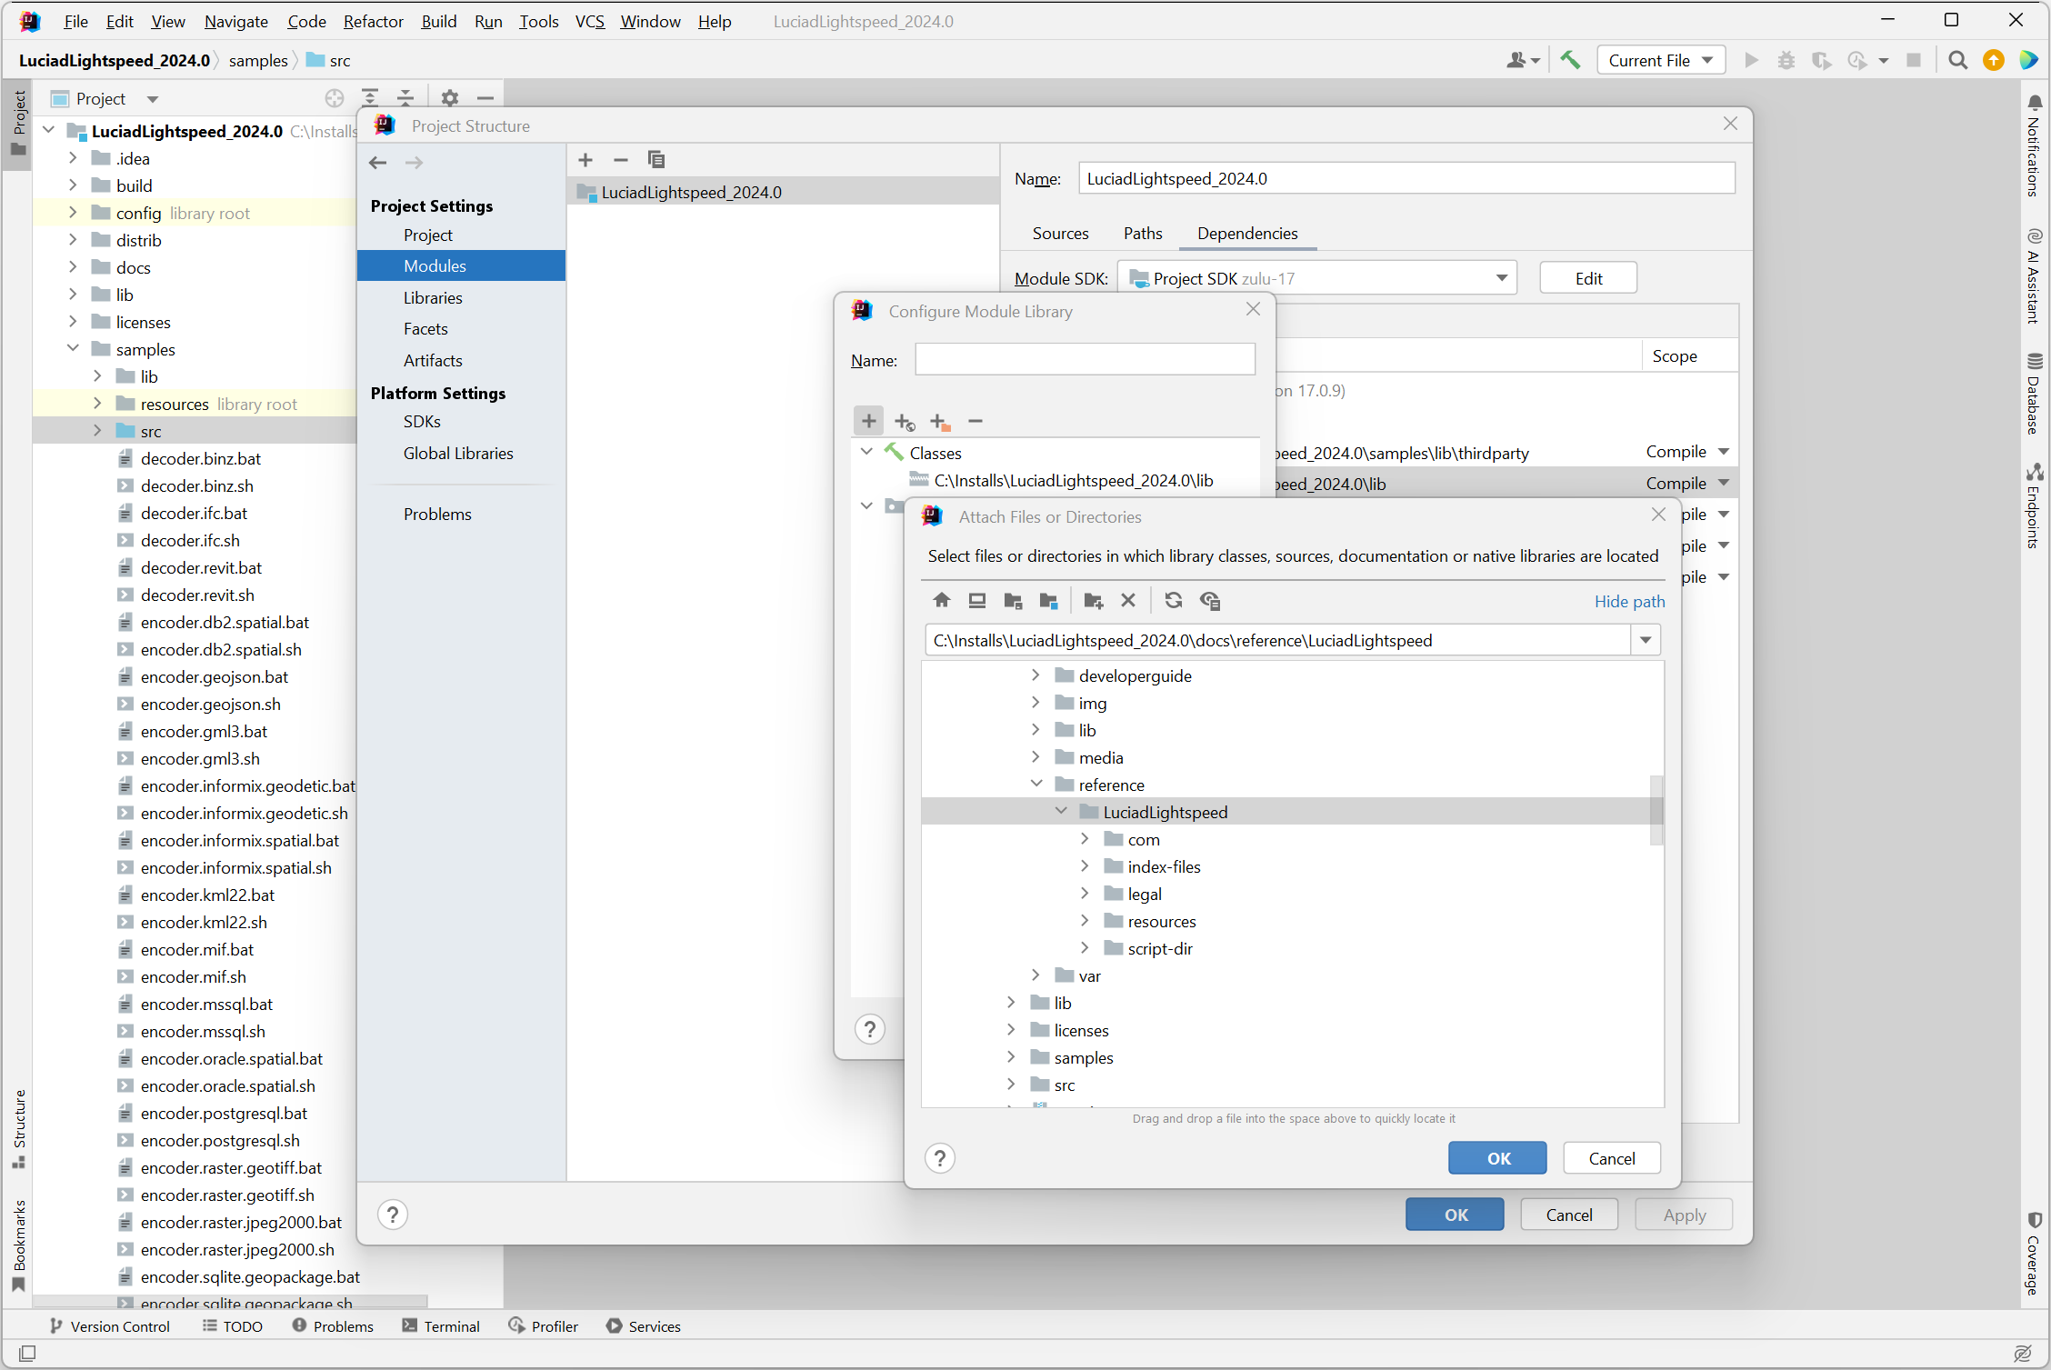Expand the index-files folder

pos(1085,865)
